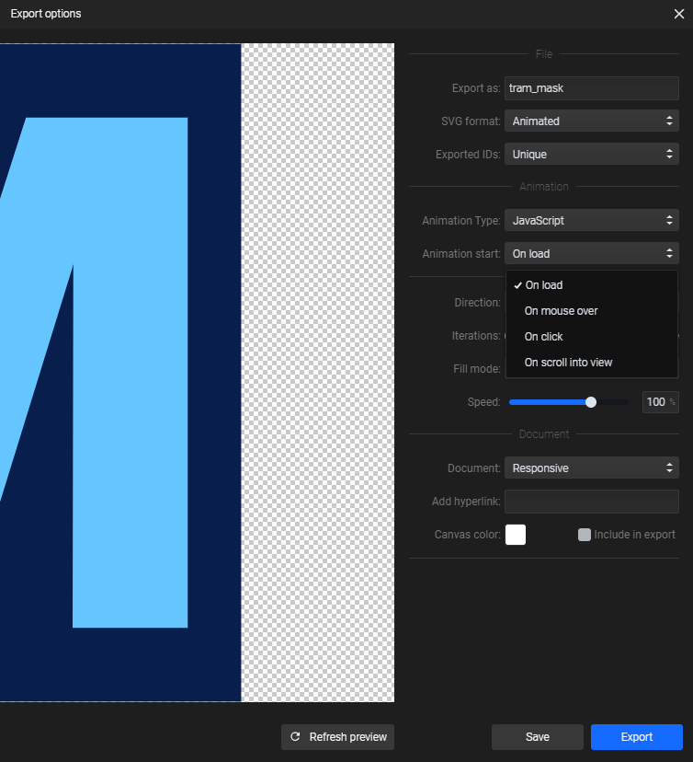Select the On load option

[x=544, y=285]
